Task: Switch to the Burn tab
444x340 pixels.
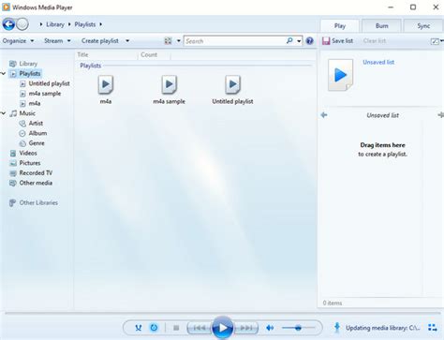Action: click(x=381, y=26)
